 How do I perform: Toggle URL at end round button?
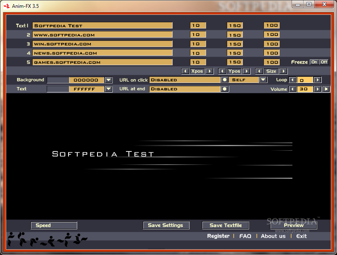225,89
